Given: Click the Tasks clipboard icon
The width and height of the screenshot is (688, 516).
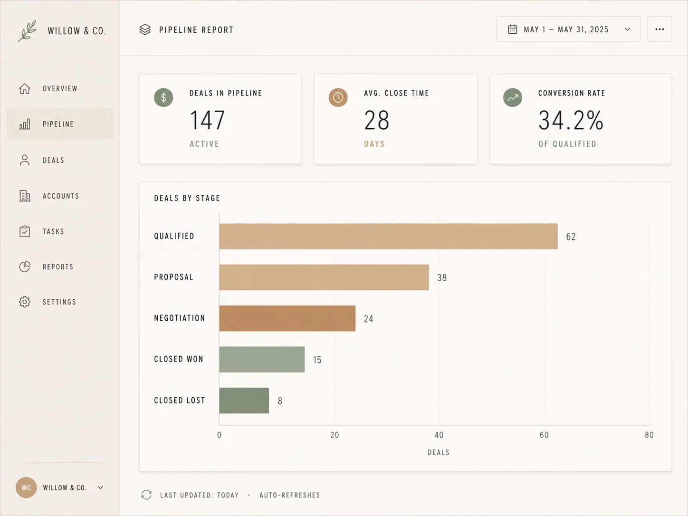Looking at the screenshot, I should click(25, 231).
